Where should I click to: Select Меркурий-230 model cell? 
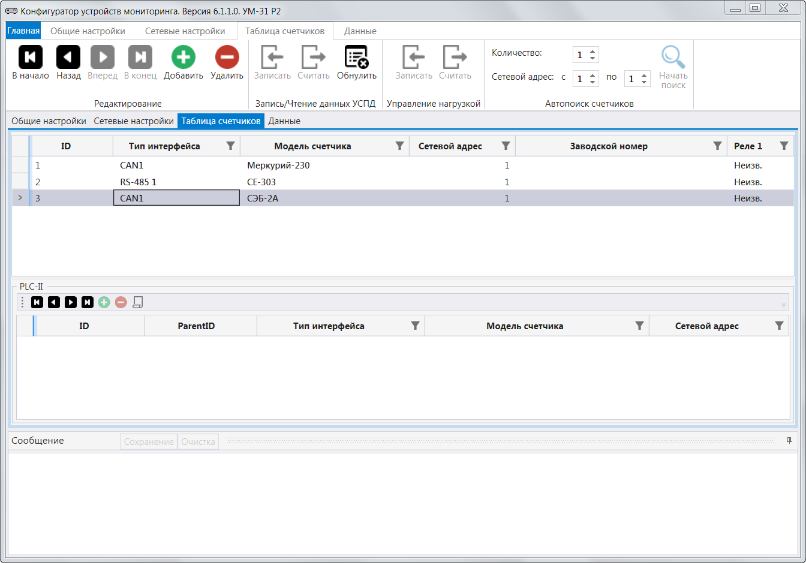[x=324, y=165]
